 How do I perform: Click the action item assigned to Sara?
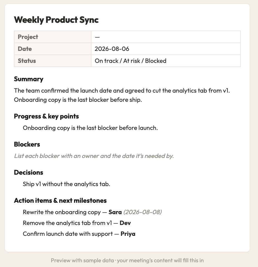coord(92,212)
